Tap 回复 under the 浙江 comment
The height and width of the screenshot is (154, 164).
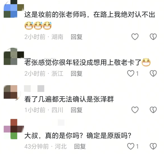point(77,74)
